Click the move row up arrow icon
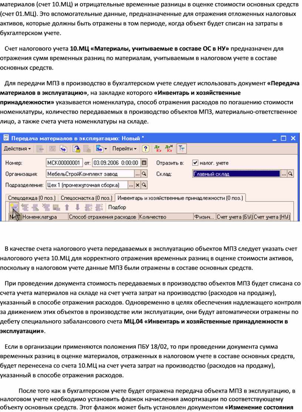Viewport: 302px width, 412px height. pos(67,207)
